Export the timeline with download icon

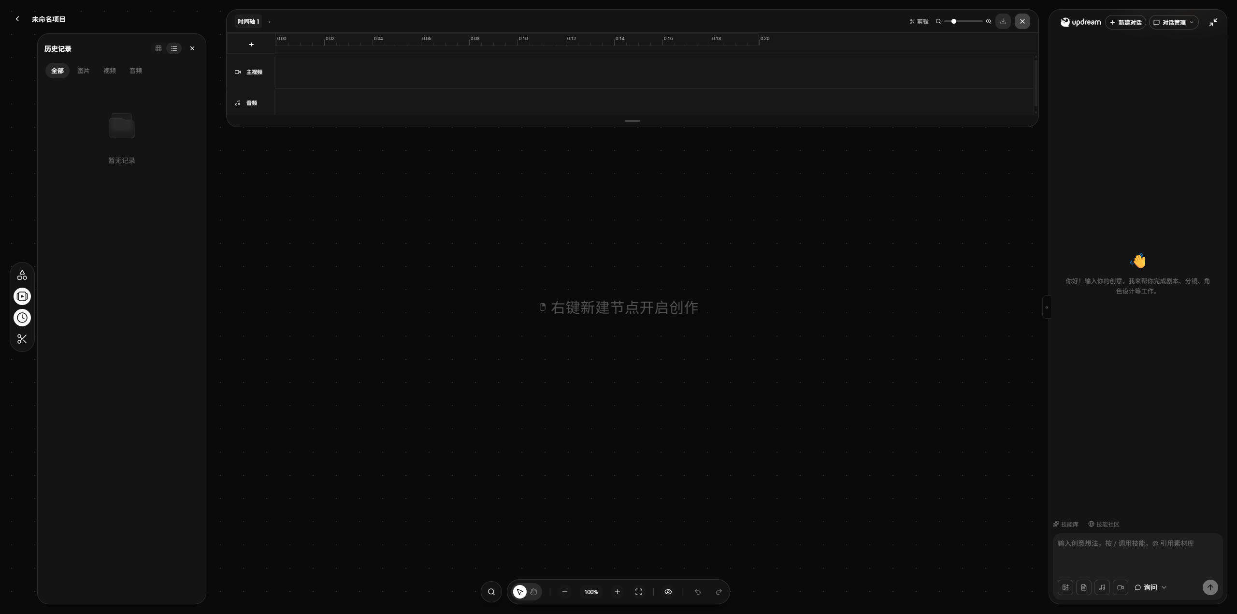(x=1003, y=21)
